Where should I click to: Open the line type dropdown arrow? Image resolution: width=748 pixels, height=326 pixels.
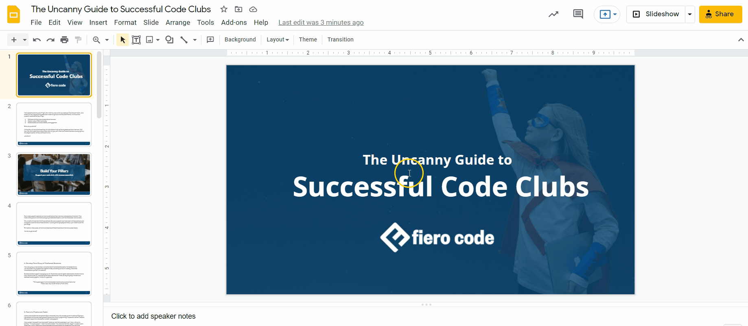[x=195, y=40]
